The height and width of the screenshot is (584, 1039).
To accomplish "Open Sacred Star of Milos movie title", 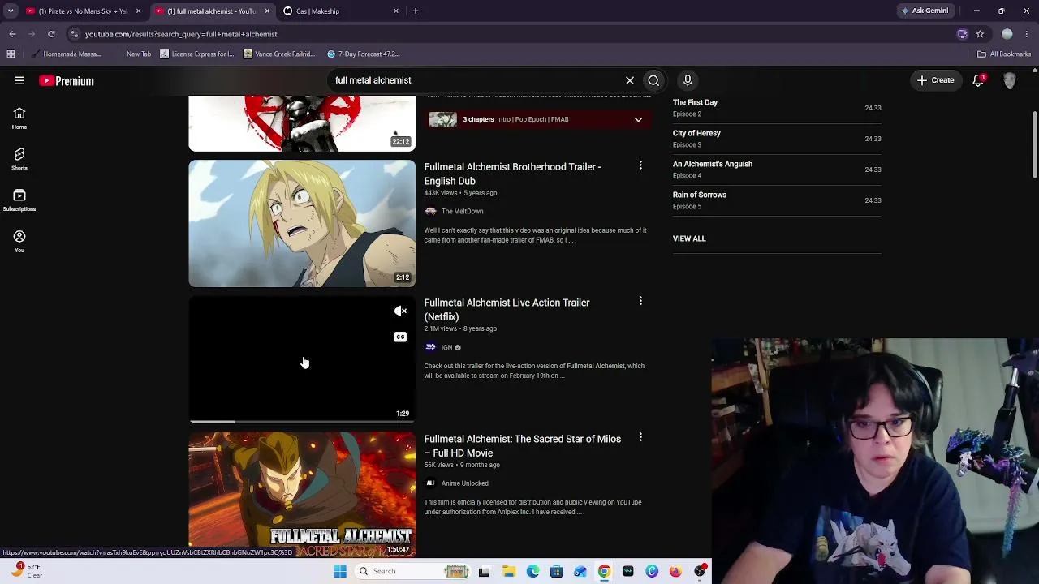I will pyautogui.click(x=522, y=446).
